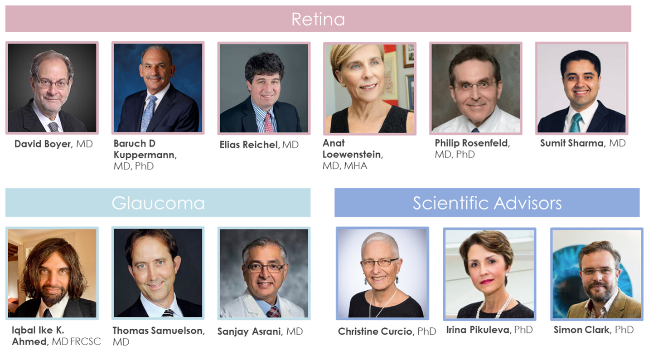Select Simon Clark's headshot
This screenshot has width=648, height=356.
point(596,273)
